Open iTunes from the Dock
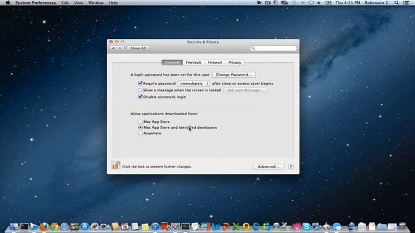Image resolution: width=415 pixels, height=233 pixels. 155,227
